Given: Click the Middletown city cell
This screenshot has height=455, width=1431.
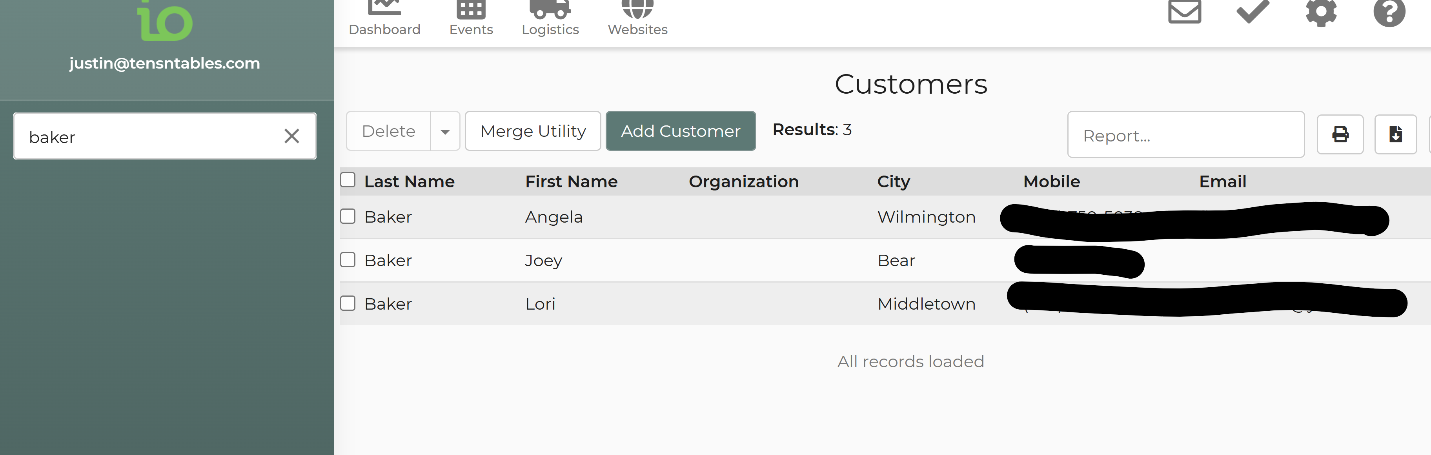Looking at the screenshot, I should tap(926, 304).
